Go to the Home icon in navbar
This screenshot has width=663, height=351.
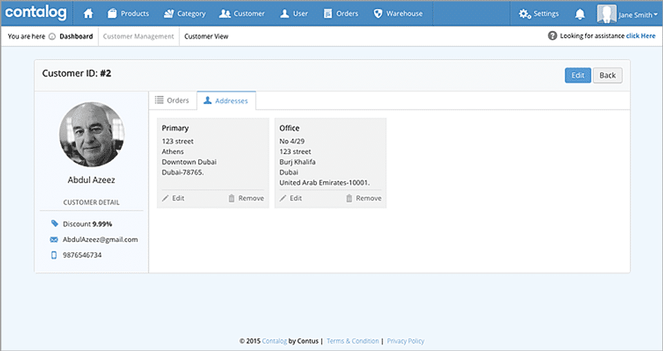[x=88, y=14]
